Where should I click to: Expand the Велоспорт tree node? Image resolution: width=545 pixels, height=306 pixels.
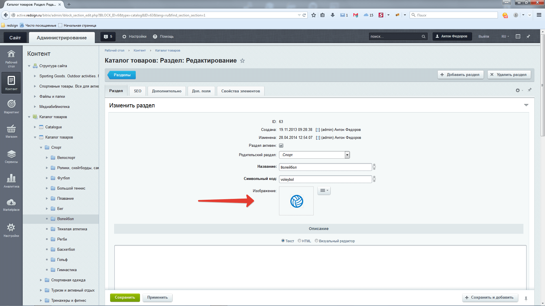47,158
